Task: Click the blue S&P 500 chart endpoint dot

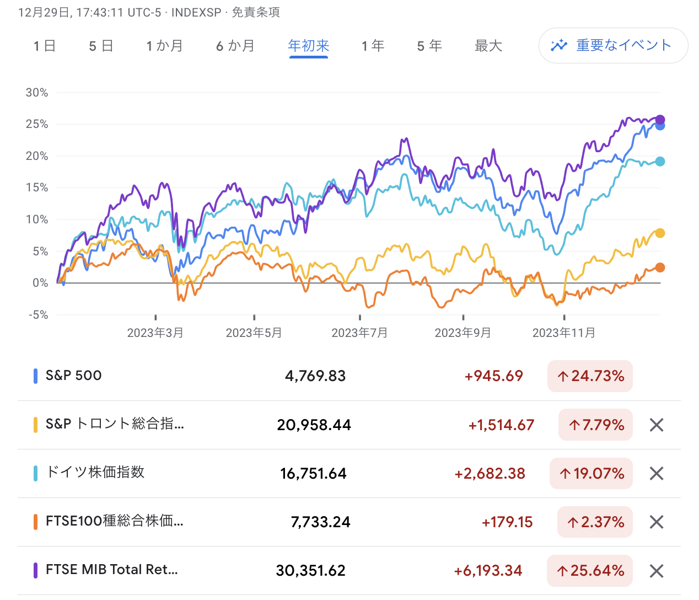Action: pyautogui.click(x=660, y=126)
